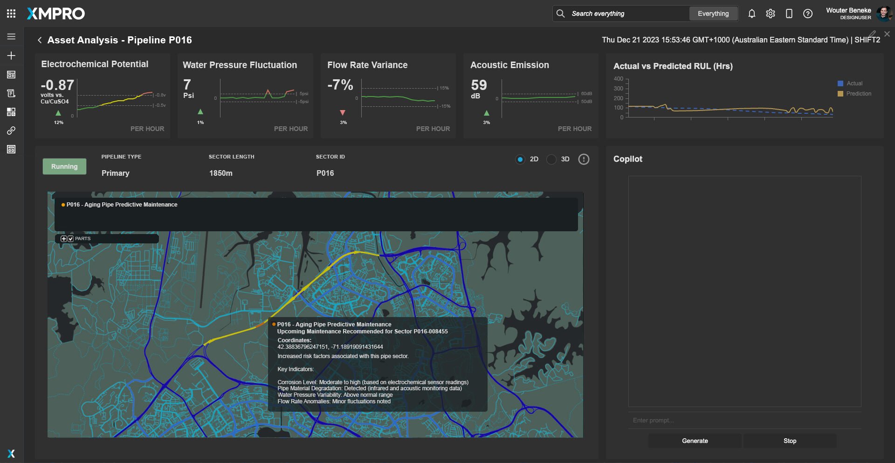Image resolution: width=895 pixels, height=463 pixels.
Task: Open the Everything search scope dropdown
Action: click(713, 14)
